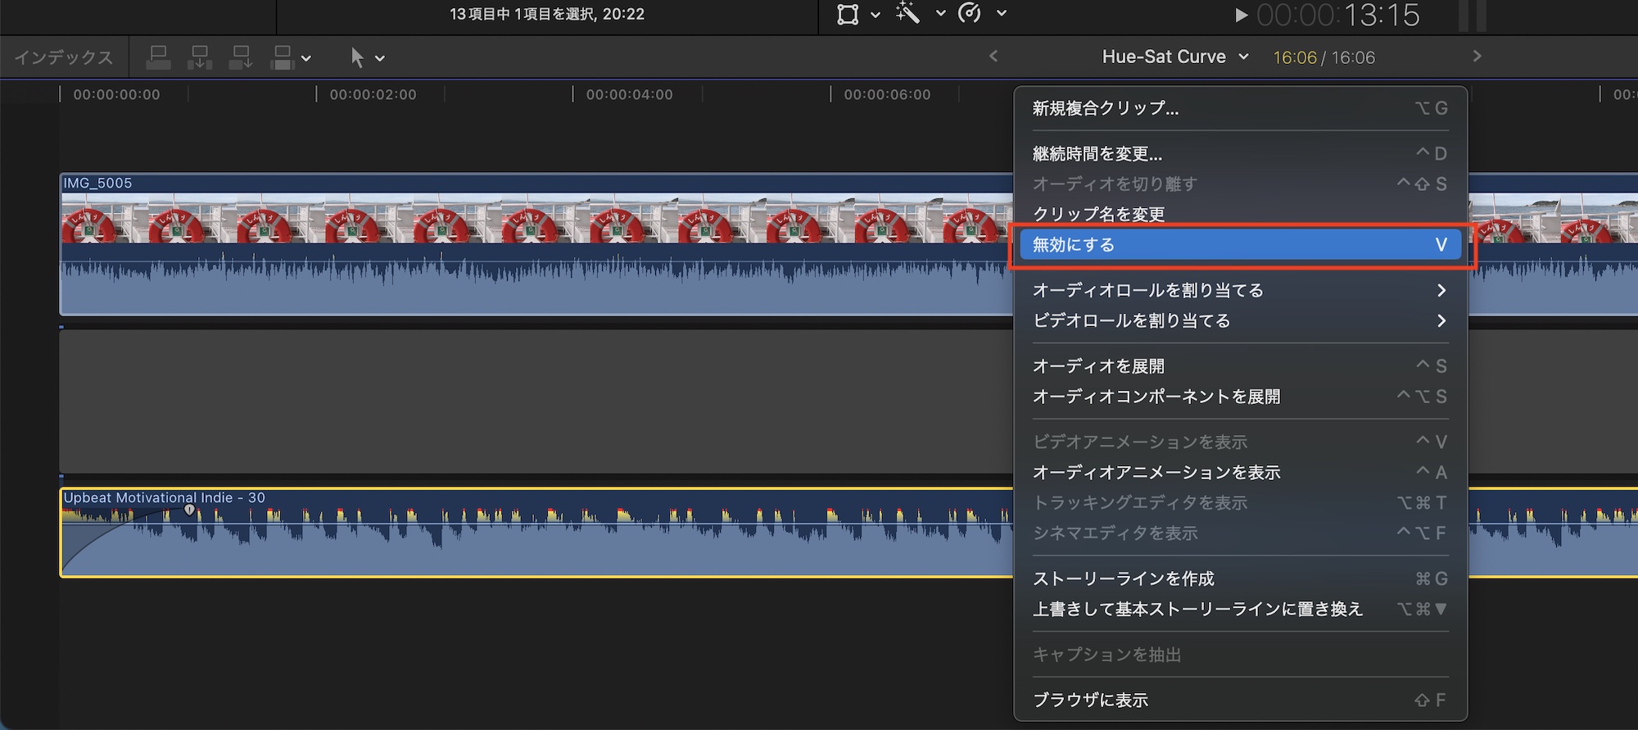Image resolution: width=1638 pixels, height=730 pixels.
Task: Click the play icon beside the timecode
Action: coord(1241,15)
